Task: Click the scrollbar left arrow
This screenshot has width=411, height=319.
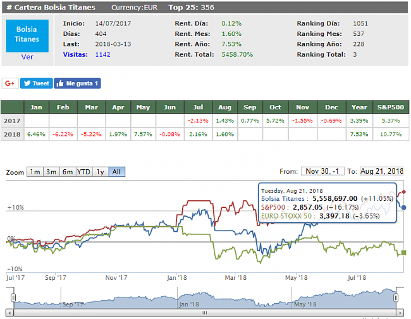Action: pyautogui.click(x=9, y=313)
